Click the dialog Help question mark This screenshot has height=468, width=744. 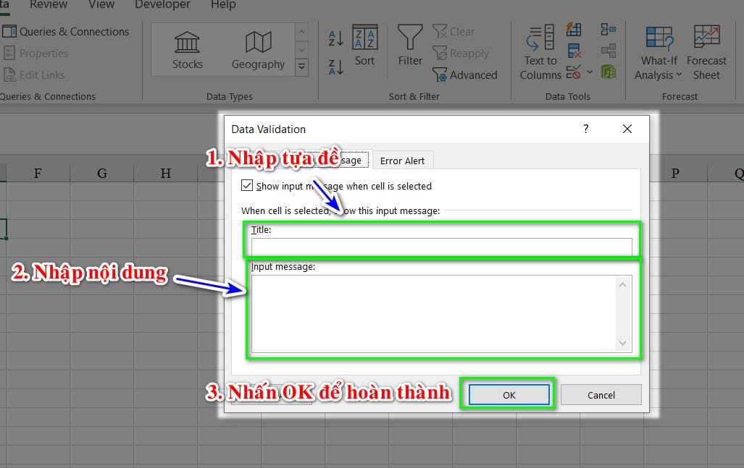pos(586,129)
